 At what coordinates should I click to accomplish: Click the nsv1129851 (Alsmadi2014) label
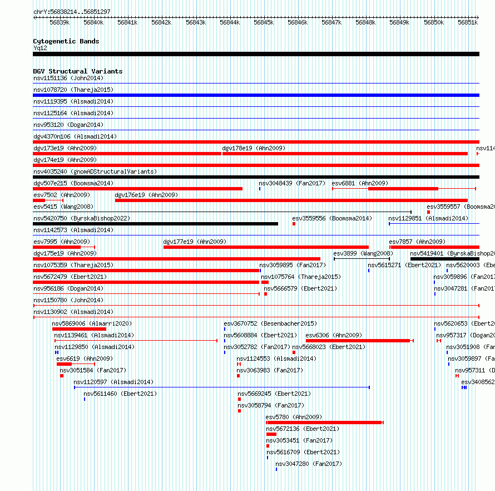428,218
